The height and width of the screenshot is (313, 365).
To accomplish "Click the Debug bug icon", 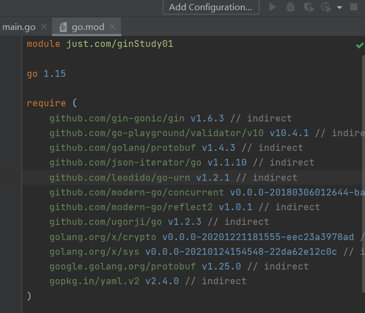I will coord(290,7).
